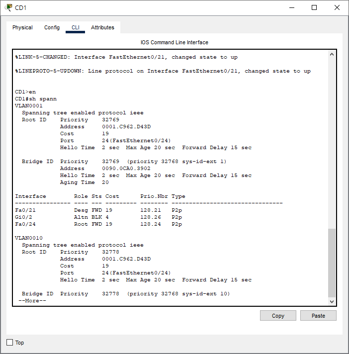Open the Physical tab
Viewport: 349px width, 354px height.
tap(22, 27)
